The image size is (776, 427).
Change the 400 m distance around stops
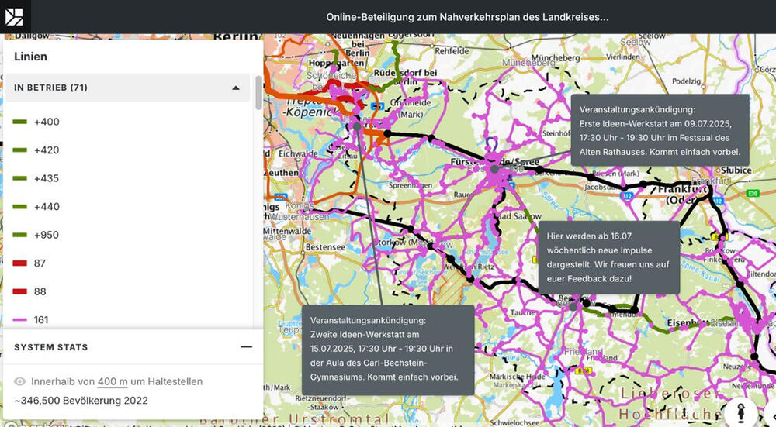(113, 381)
